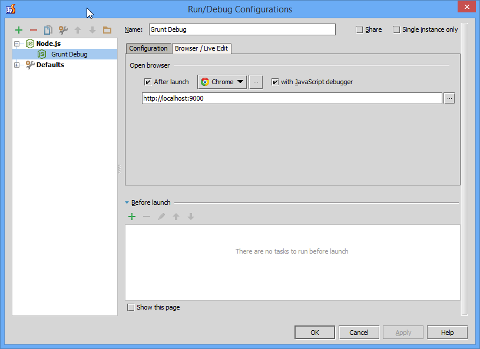Cancel the dialog
480x349 pixels.
pos(359,333)
